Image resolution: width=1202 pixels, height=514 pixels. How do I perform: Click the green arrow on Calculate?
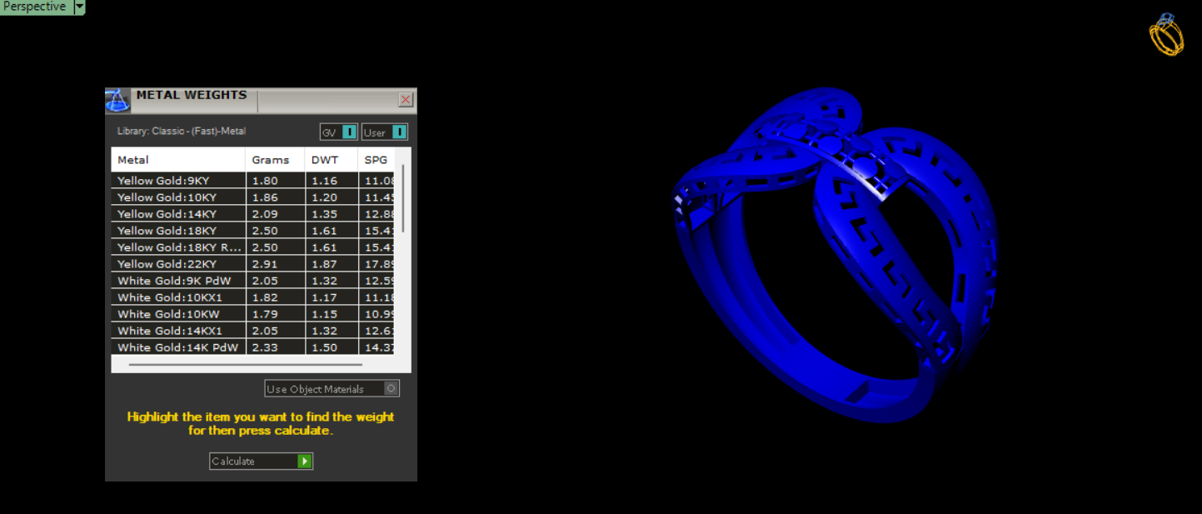[305, 462]
